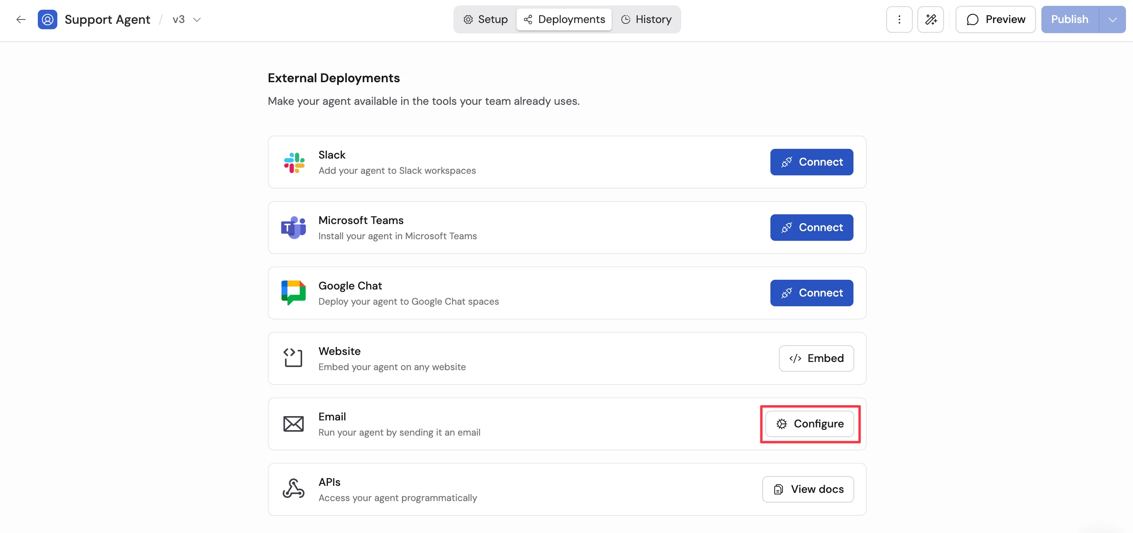Open the Website Embed option
The image size is (1133, 533).
tap(816, 358)
